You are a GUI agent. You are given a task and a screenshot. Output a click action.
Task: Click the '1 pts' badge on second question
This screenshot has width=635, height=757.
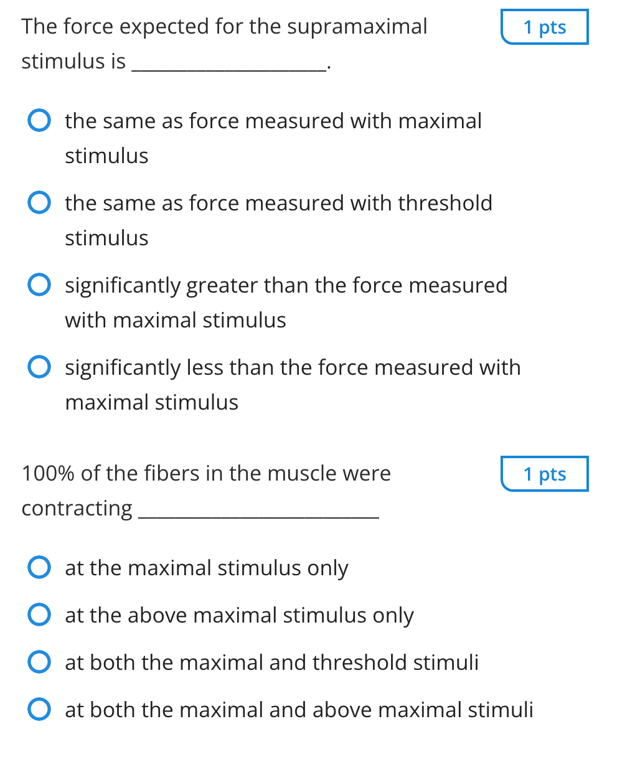pyautogui.click(x=544, y=474)
